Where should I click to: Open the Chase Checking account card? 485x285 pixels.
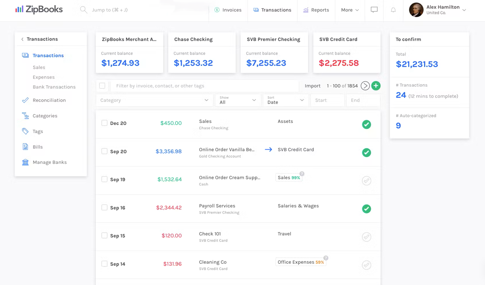202,52
